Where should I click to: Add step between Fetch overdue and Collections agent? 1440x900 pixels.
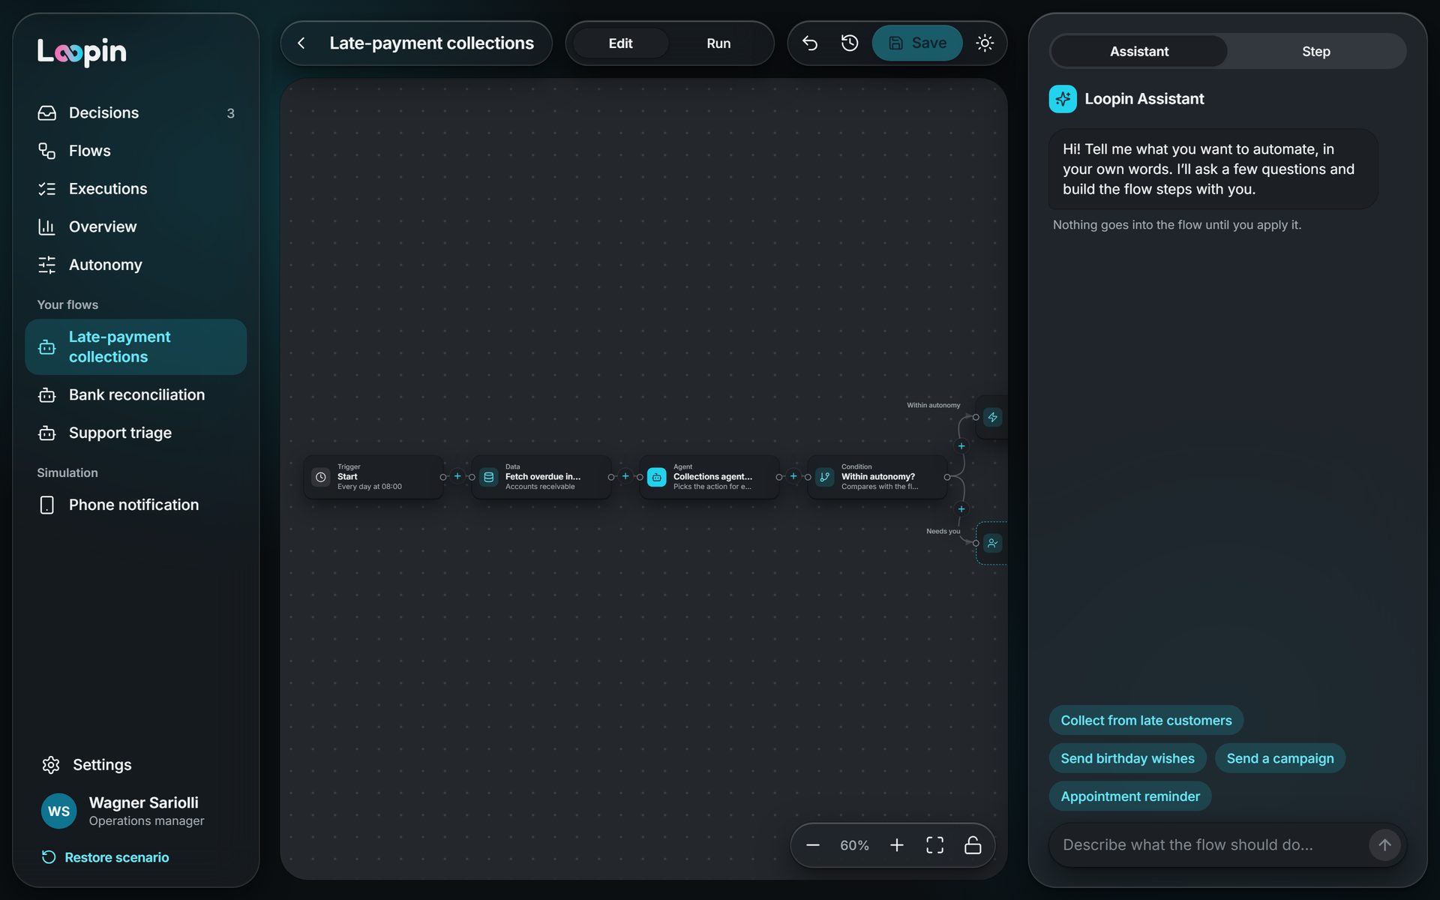coord(625,476)
